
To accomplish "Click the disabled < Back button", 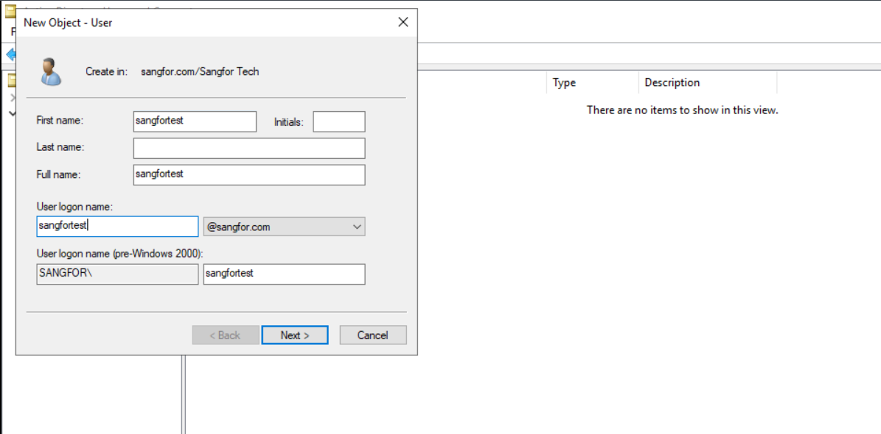I will click(x=225, y=335).
